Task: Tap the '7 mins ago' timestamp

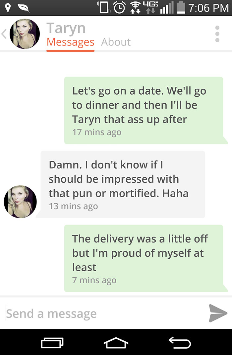Action: [x=94, y=281]
